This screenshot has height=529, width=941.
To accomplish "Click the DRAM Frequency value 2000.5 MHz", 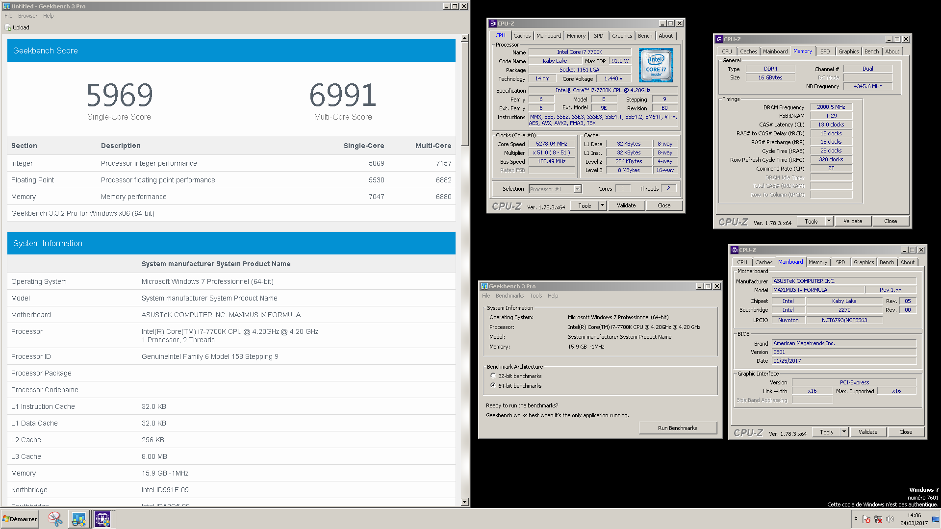I will pos(831,107).
